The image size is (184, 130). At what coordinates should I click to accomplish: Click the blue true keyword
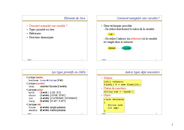43,80
